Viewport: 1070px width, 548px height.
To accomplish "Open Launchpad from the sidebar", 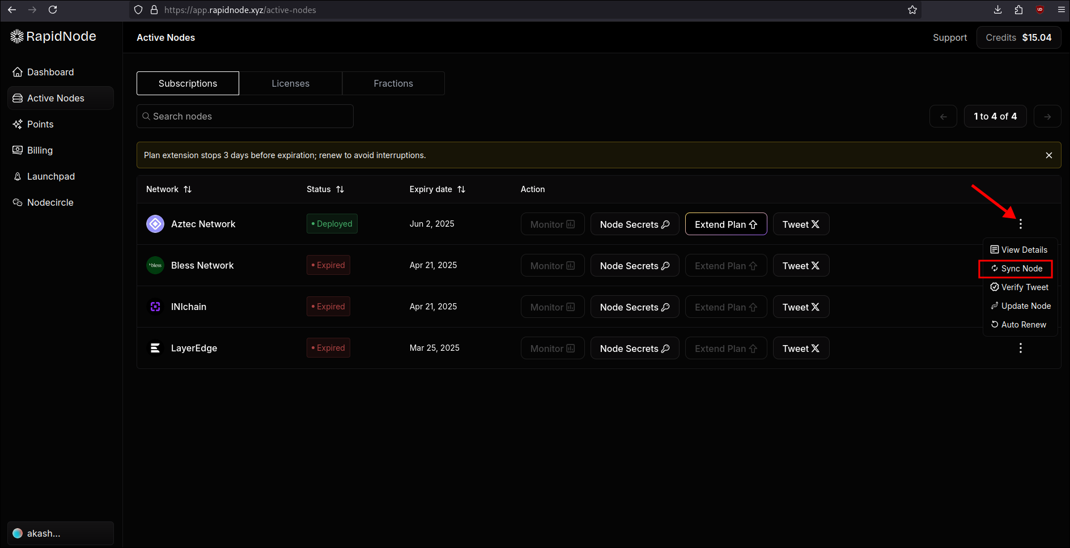I will point(61,176).
